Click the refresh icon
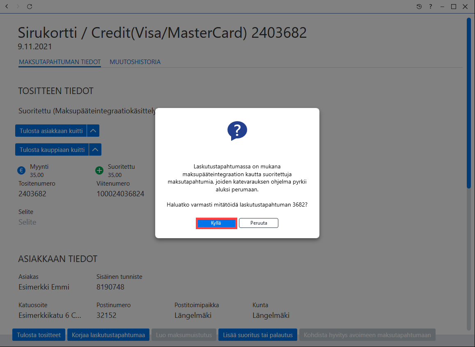 click(x=30, y=6)
